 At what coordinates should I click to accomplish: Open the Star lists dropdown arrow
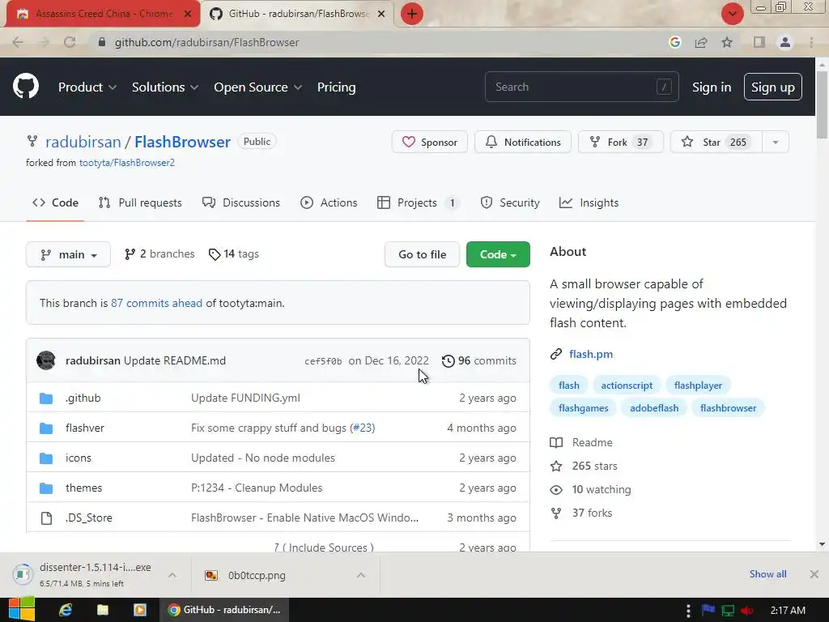pos(776,143)
